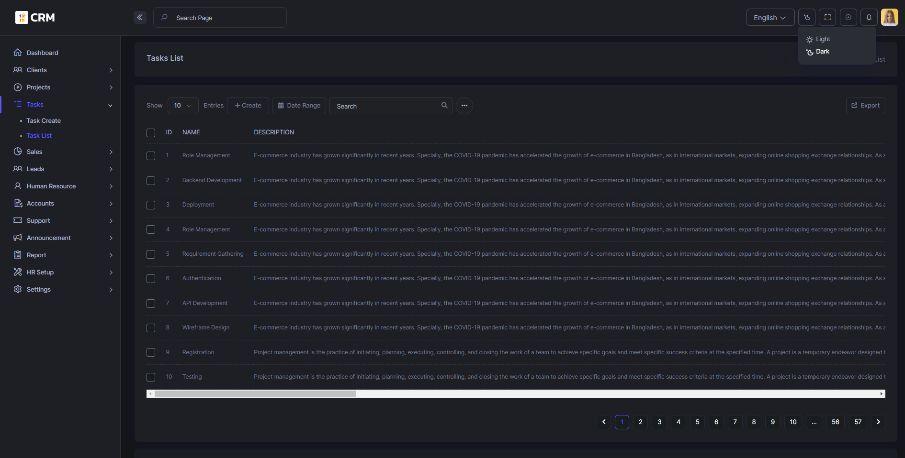Viewport: 905px width, 458px height.
Task: Toggle fullscreen mode icon
Action: coord(827,18)
